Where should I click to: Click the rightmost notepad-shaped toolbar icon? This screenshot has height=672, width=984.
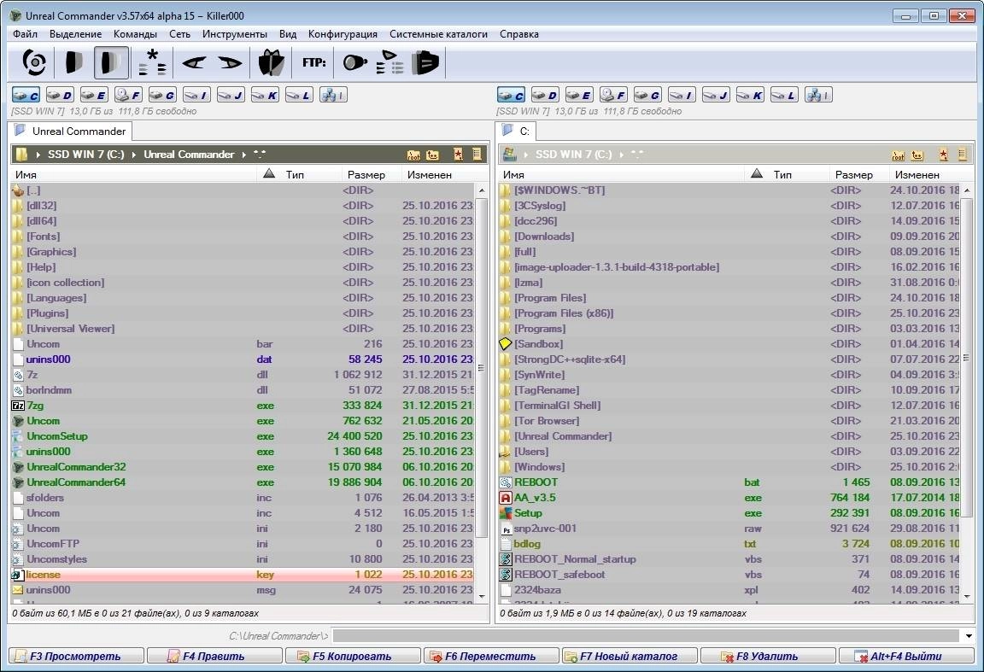pos(425,62)
